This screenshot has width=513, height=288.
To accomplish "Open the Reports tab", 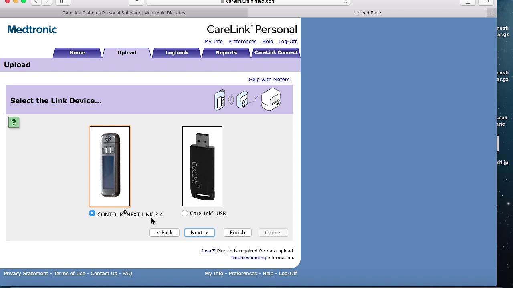I will coord(226,53).
